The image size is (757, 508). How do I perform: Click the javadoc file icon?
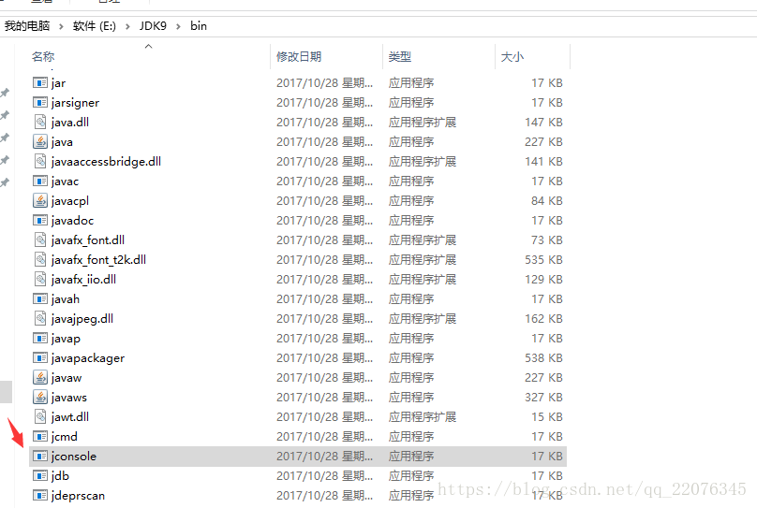40,220
